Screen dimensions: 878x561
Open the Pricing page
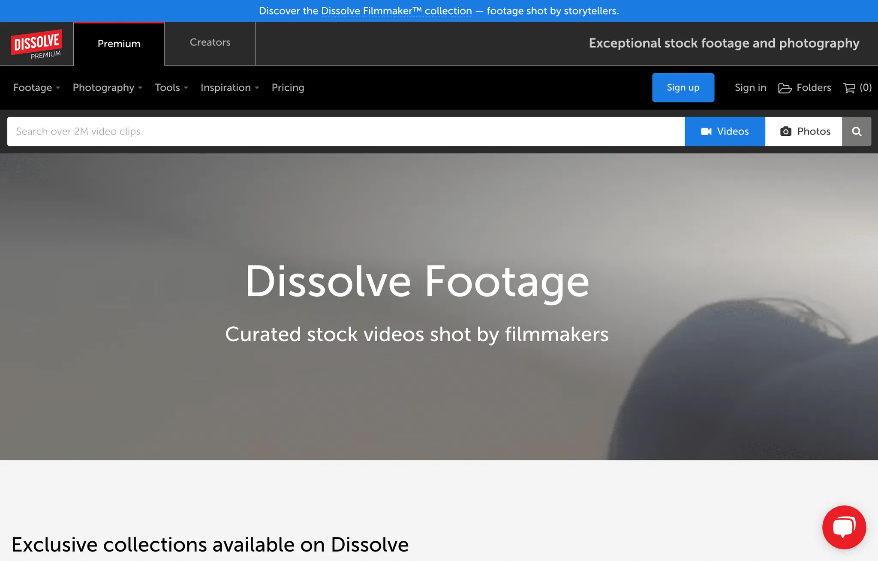pyautogui.click(x=288, y=88)
